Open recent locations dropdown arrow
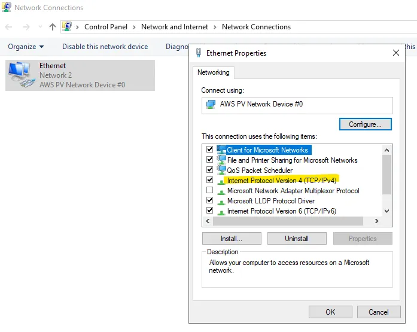 tap(41, 26)
